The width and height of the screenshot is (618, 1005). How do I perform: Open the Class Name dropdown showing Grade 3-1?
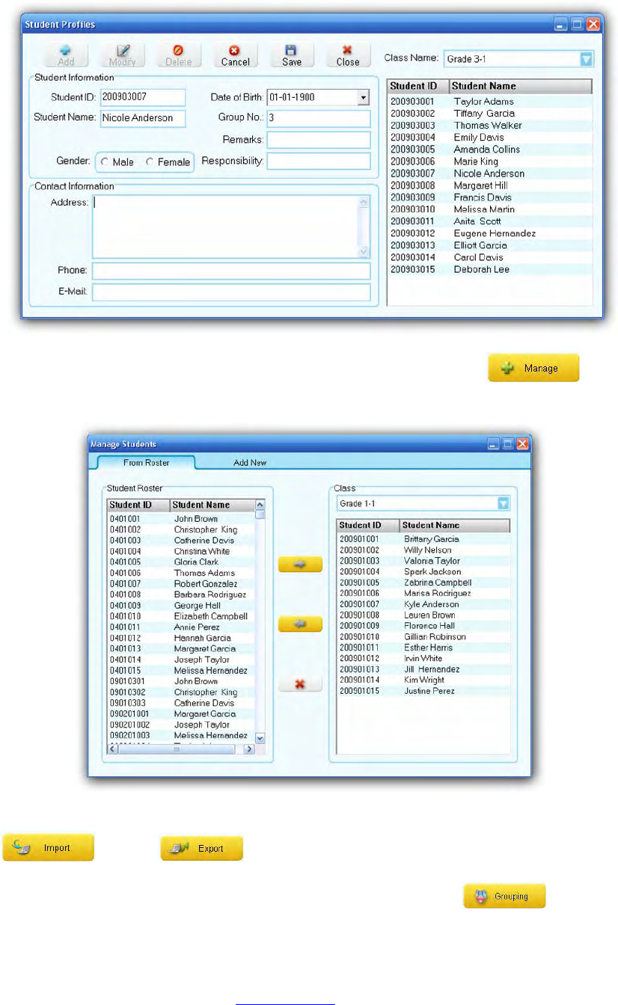[518, 59]
